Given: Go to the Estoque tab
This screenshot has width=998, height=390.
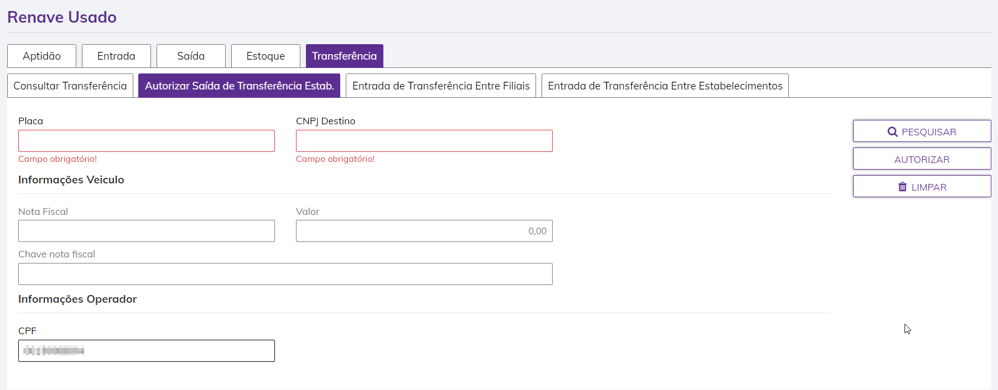Looking at the screenshot, I should (x=266, y=56).
